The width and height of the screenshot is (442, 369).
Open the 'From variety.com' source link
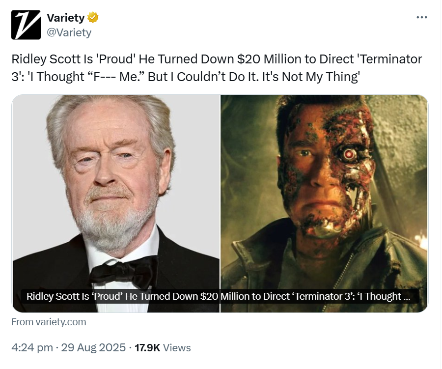(x=49, y=322)
